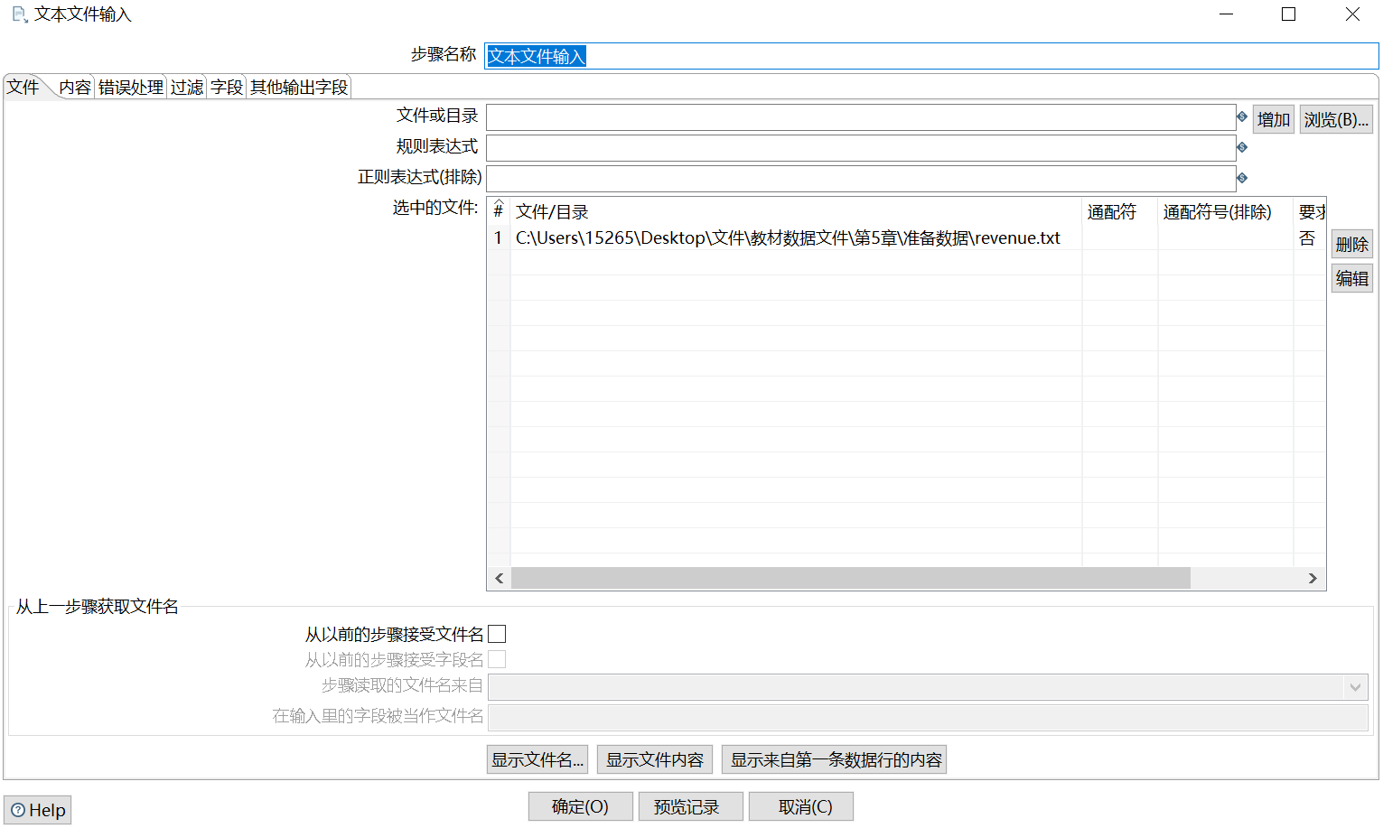Click variable icon beside 规则表达式 field
Viewport: 1383px width, 828px height.
[x=1242, y=147]
